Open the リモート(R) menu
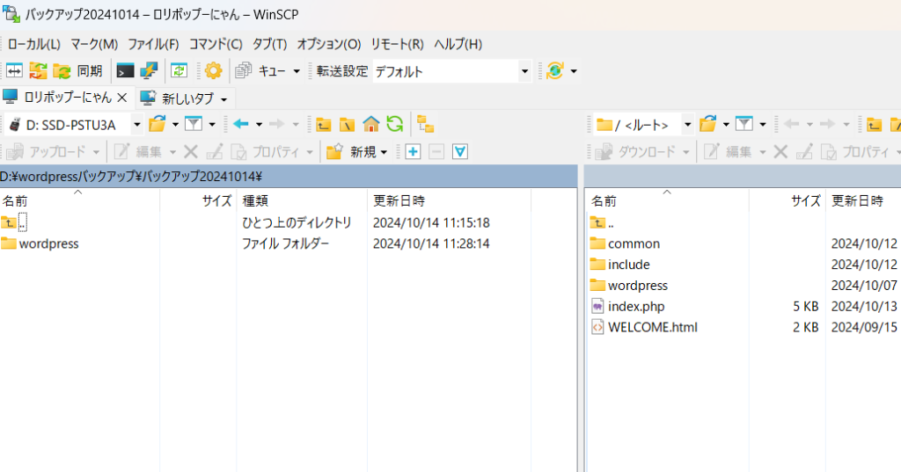 pyautogui.click(x=397, y=44)
